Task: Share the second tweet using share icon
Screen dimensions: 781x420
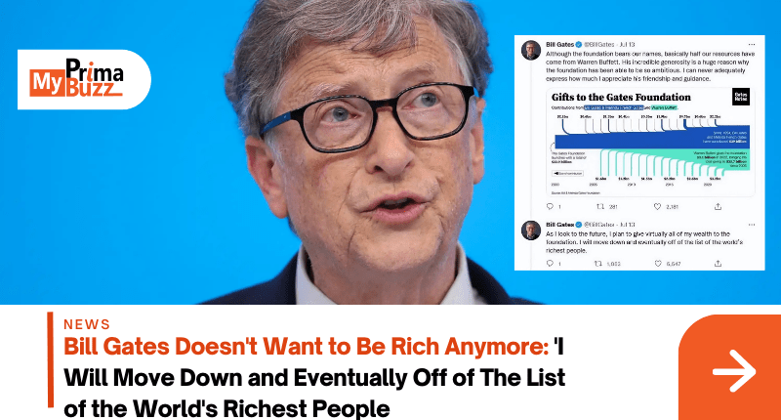Action: pos(718,263)
